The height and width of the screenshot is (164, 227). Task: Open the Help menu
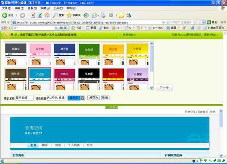71,8
